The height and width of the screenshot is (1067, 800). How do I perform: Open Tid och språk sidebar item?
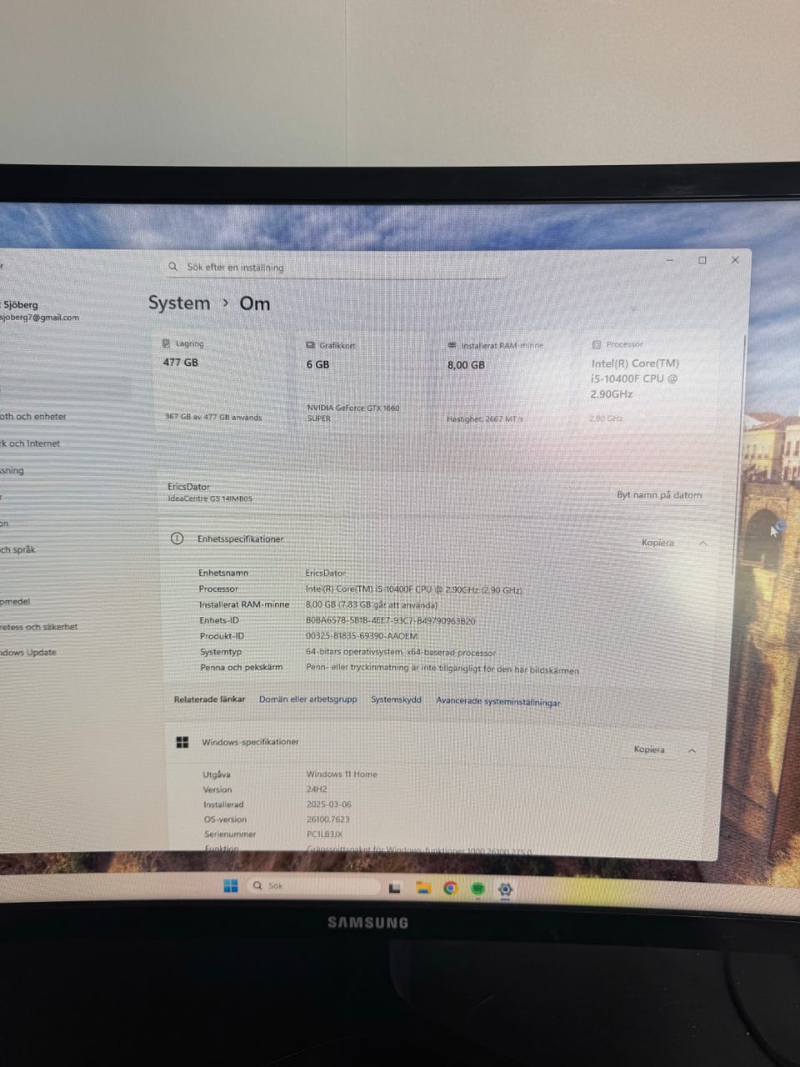tap(18, 549)
